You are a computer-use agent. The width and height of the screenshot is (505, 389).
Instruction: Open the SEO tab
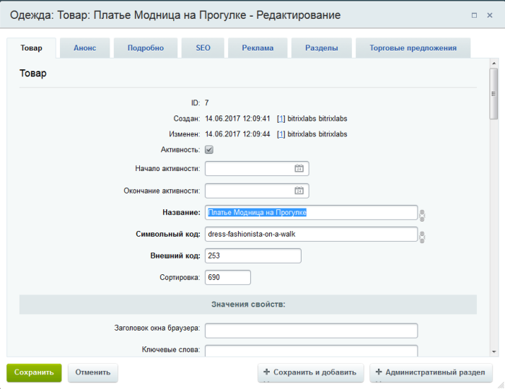(203, 48)
